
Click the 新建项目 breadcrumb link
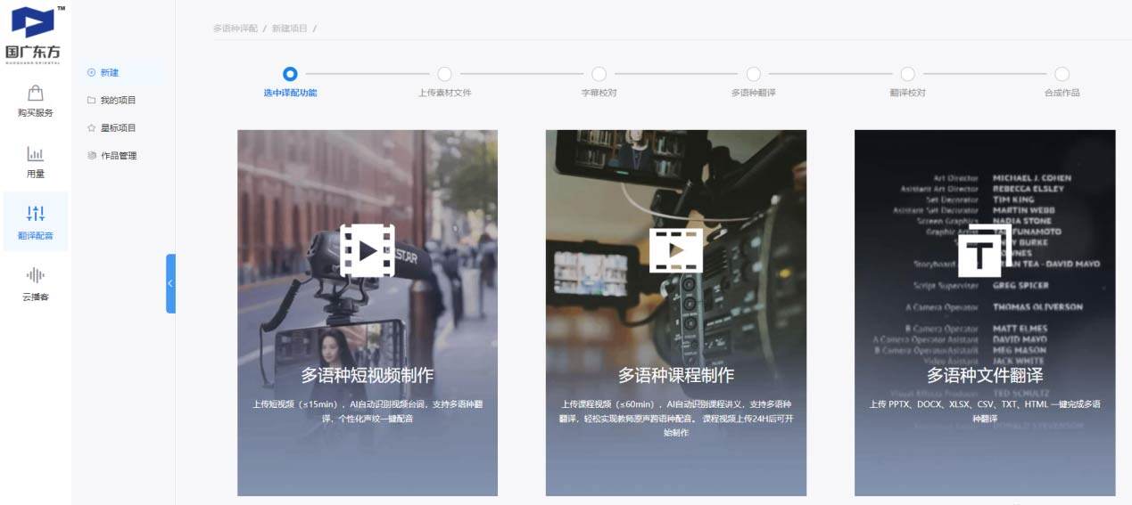click(x=290, y=29)
